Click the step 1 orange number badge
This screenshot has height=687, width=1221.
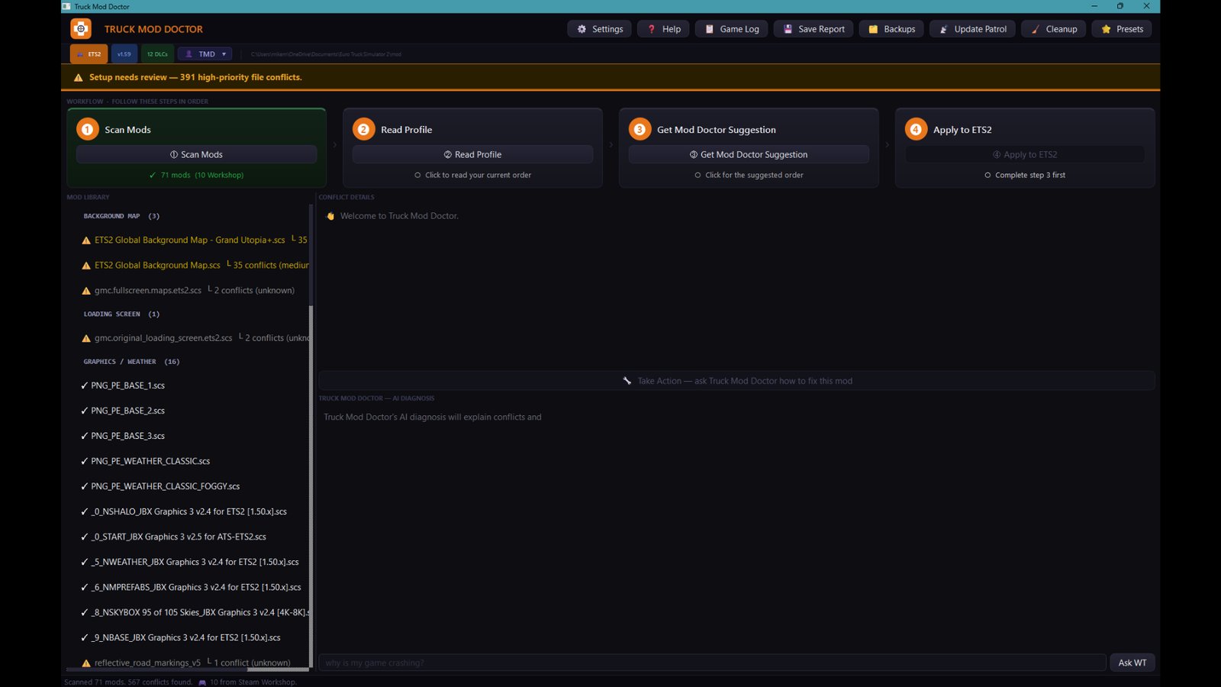click(87, 129)
